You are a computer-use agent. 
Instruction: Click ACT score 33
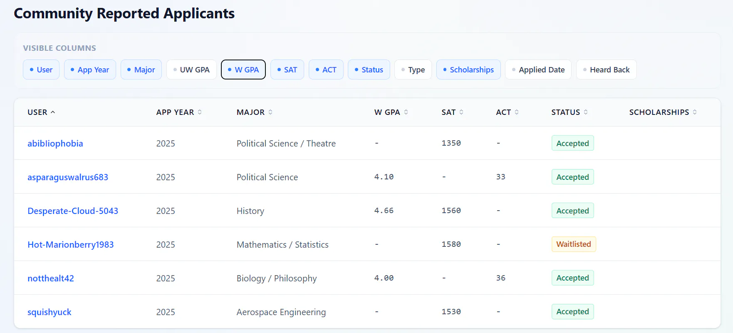click(x=501, y=177)
